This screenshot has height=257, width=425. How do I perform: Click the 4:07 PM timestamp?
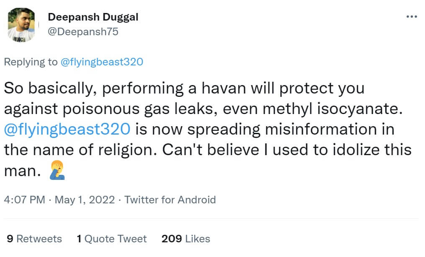(24, 200)
